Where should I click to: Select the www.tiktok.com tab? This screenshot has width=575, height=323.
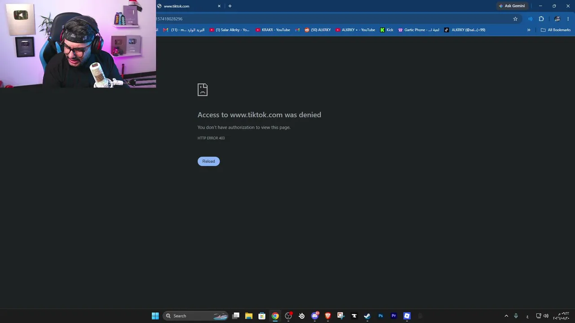click(189, 6)
